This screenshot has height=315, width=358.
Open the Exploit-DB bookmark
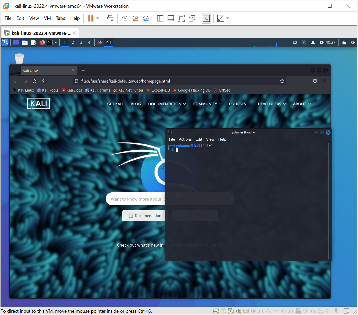[x=158, y=90]
